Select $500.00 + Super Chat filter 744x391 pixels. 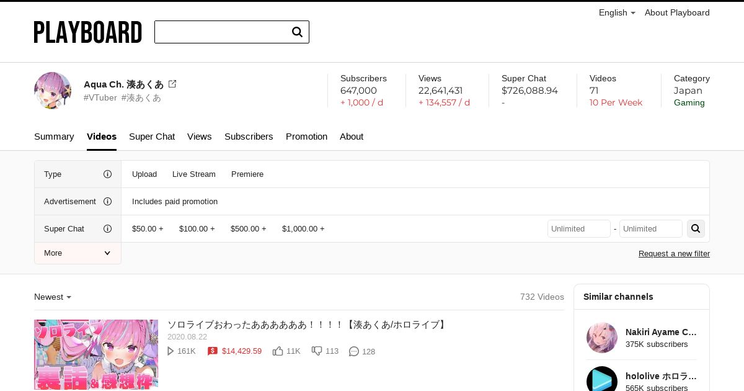(249, 229)
